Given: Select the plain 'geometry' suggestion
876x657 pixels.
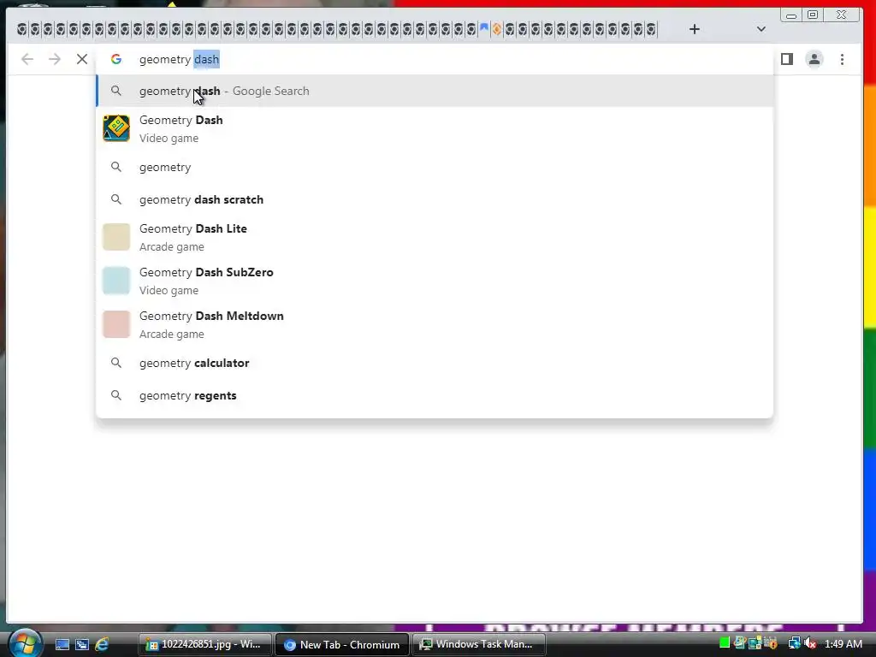Looking at the screenshot, I should (x=435, y=167).
